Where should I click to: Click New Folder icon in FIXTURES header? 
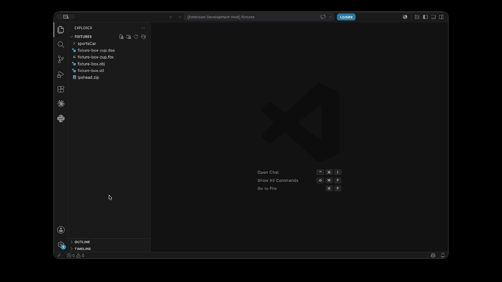(129, 37)
